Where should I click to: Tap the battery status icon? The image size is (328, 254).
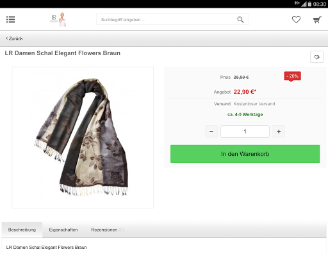tap(309, 4)
